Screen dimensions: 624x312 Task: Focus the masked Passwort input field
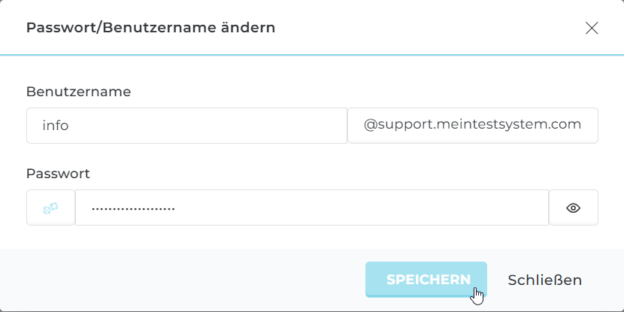(x=311, y=207)
